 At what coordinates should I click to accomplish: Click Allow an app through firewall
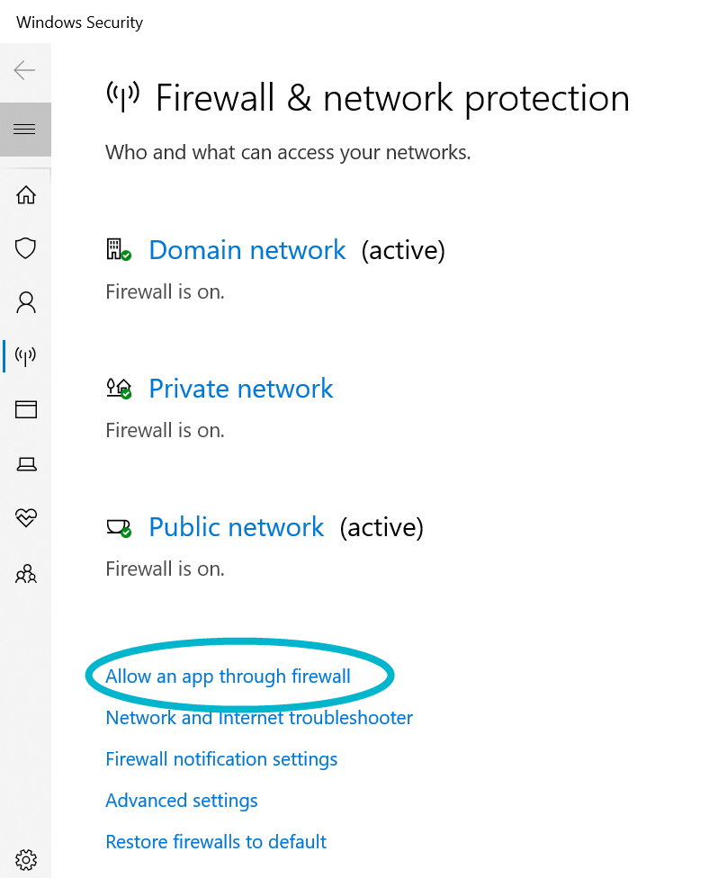pyautogui.click(x=228, y=676)
